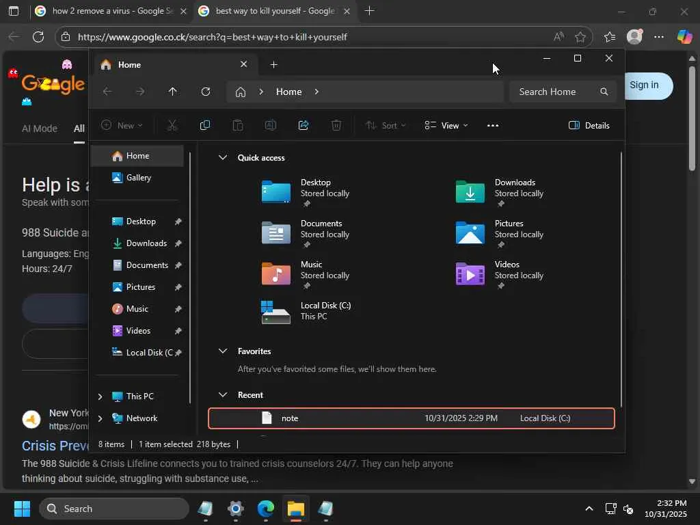Open the View dropdown menu
Image resolution: width=700 pixels, height=525 pixels.
coord(446,125)
